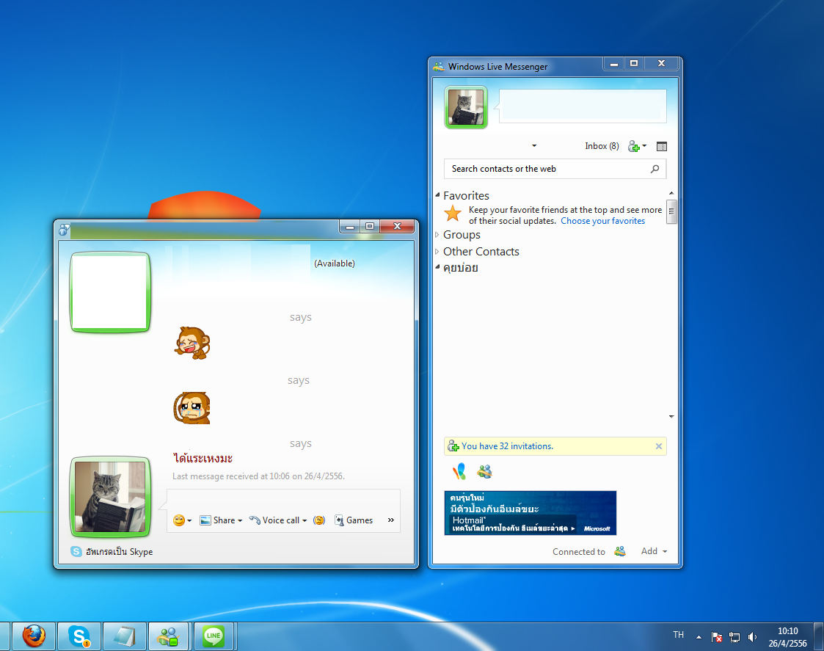Open Firefox from the taskbar

[34, 636]
